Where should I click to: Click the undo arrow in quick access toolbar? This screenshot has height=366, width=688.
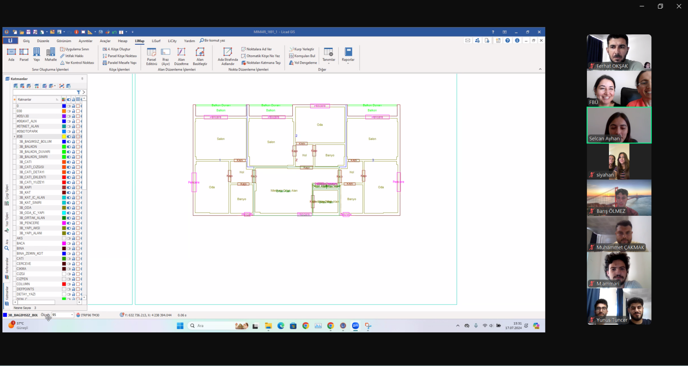114,32
